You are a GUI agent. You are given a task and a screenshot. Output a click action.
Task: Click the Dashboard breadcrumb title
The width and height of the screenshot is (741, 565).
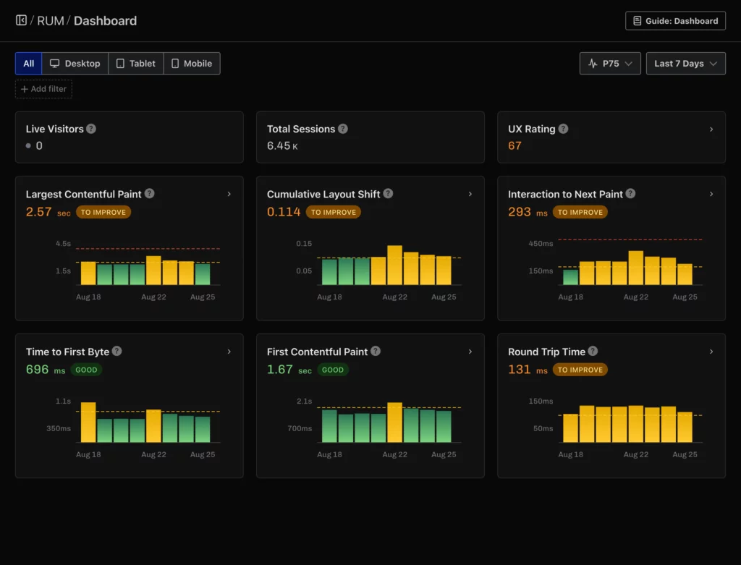pyautogui.click(x=106, y=21)
